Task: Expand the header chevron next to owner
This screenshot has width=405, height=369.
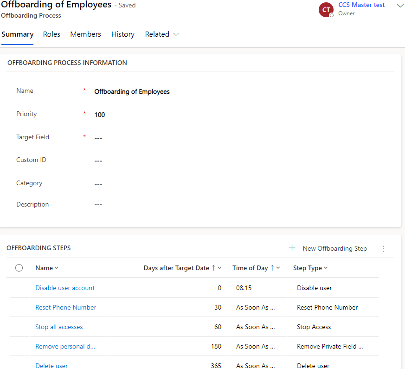Action: coord(400,6)
